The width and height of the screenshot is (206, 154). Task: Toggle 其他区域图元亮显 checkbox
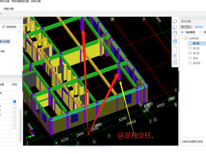181,141
